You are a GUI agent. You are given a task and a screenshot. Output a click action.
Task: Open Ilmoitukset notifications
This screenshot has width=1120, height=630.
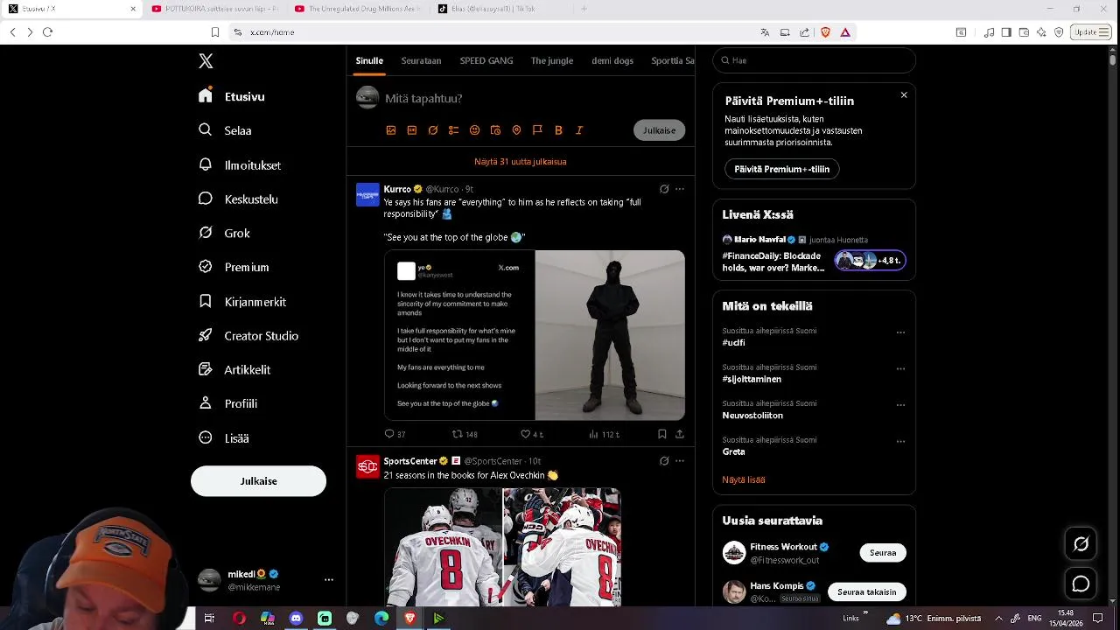pyautogui.click(x=241, y=164)
